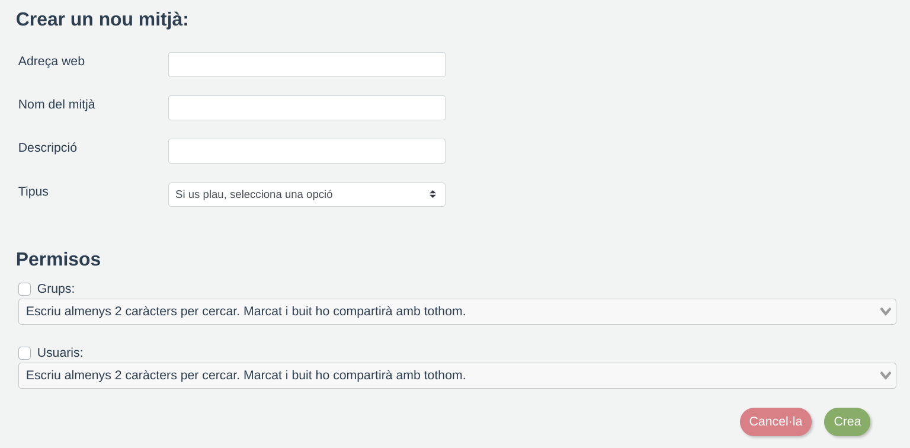Image resolution: width=910 pixels, height=448 pixels.
Task: Click the "Permisos" section heading
Action: click(x=59, y=259)
